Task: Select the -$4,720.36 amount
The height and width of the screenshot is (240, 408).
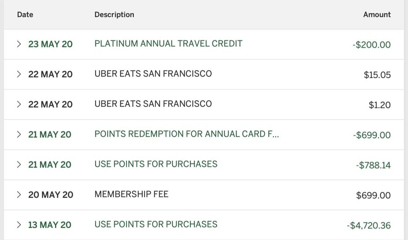Action: pos(368,225)
